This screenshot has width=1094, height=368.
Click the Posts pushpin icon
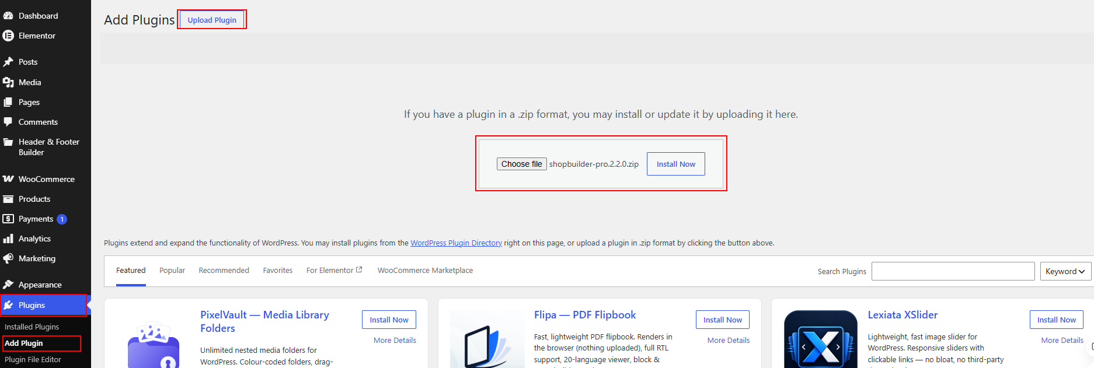click(x=8, y=62)
